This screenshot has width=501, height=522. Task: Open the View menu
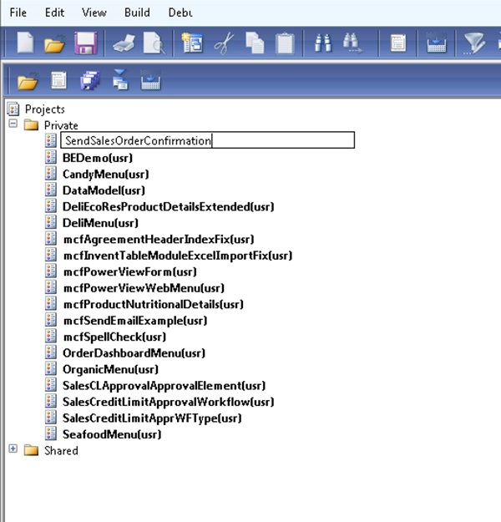(x=94, y=13)
